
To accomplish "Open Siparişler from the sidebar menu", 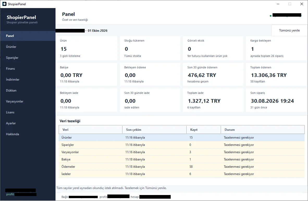I will (x=28, y=58).
